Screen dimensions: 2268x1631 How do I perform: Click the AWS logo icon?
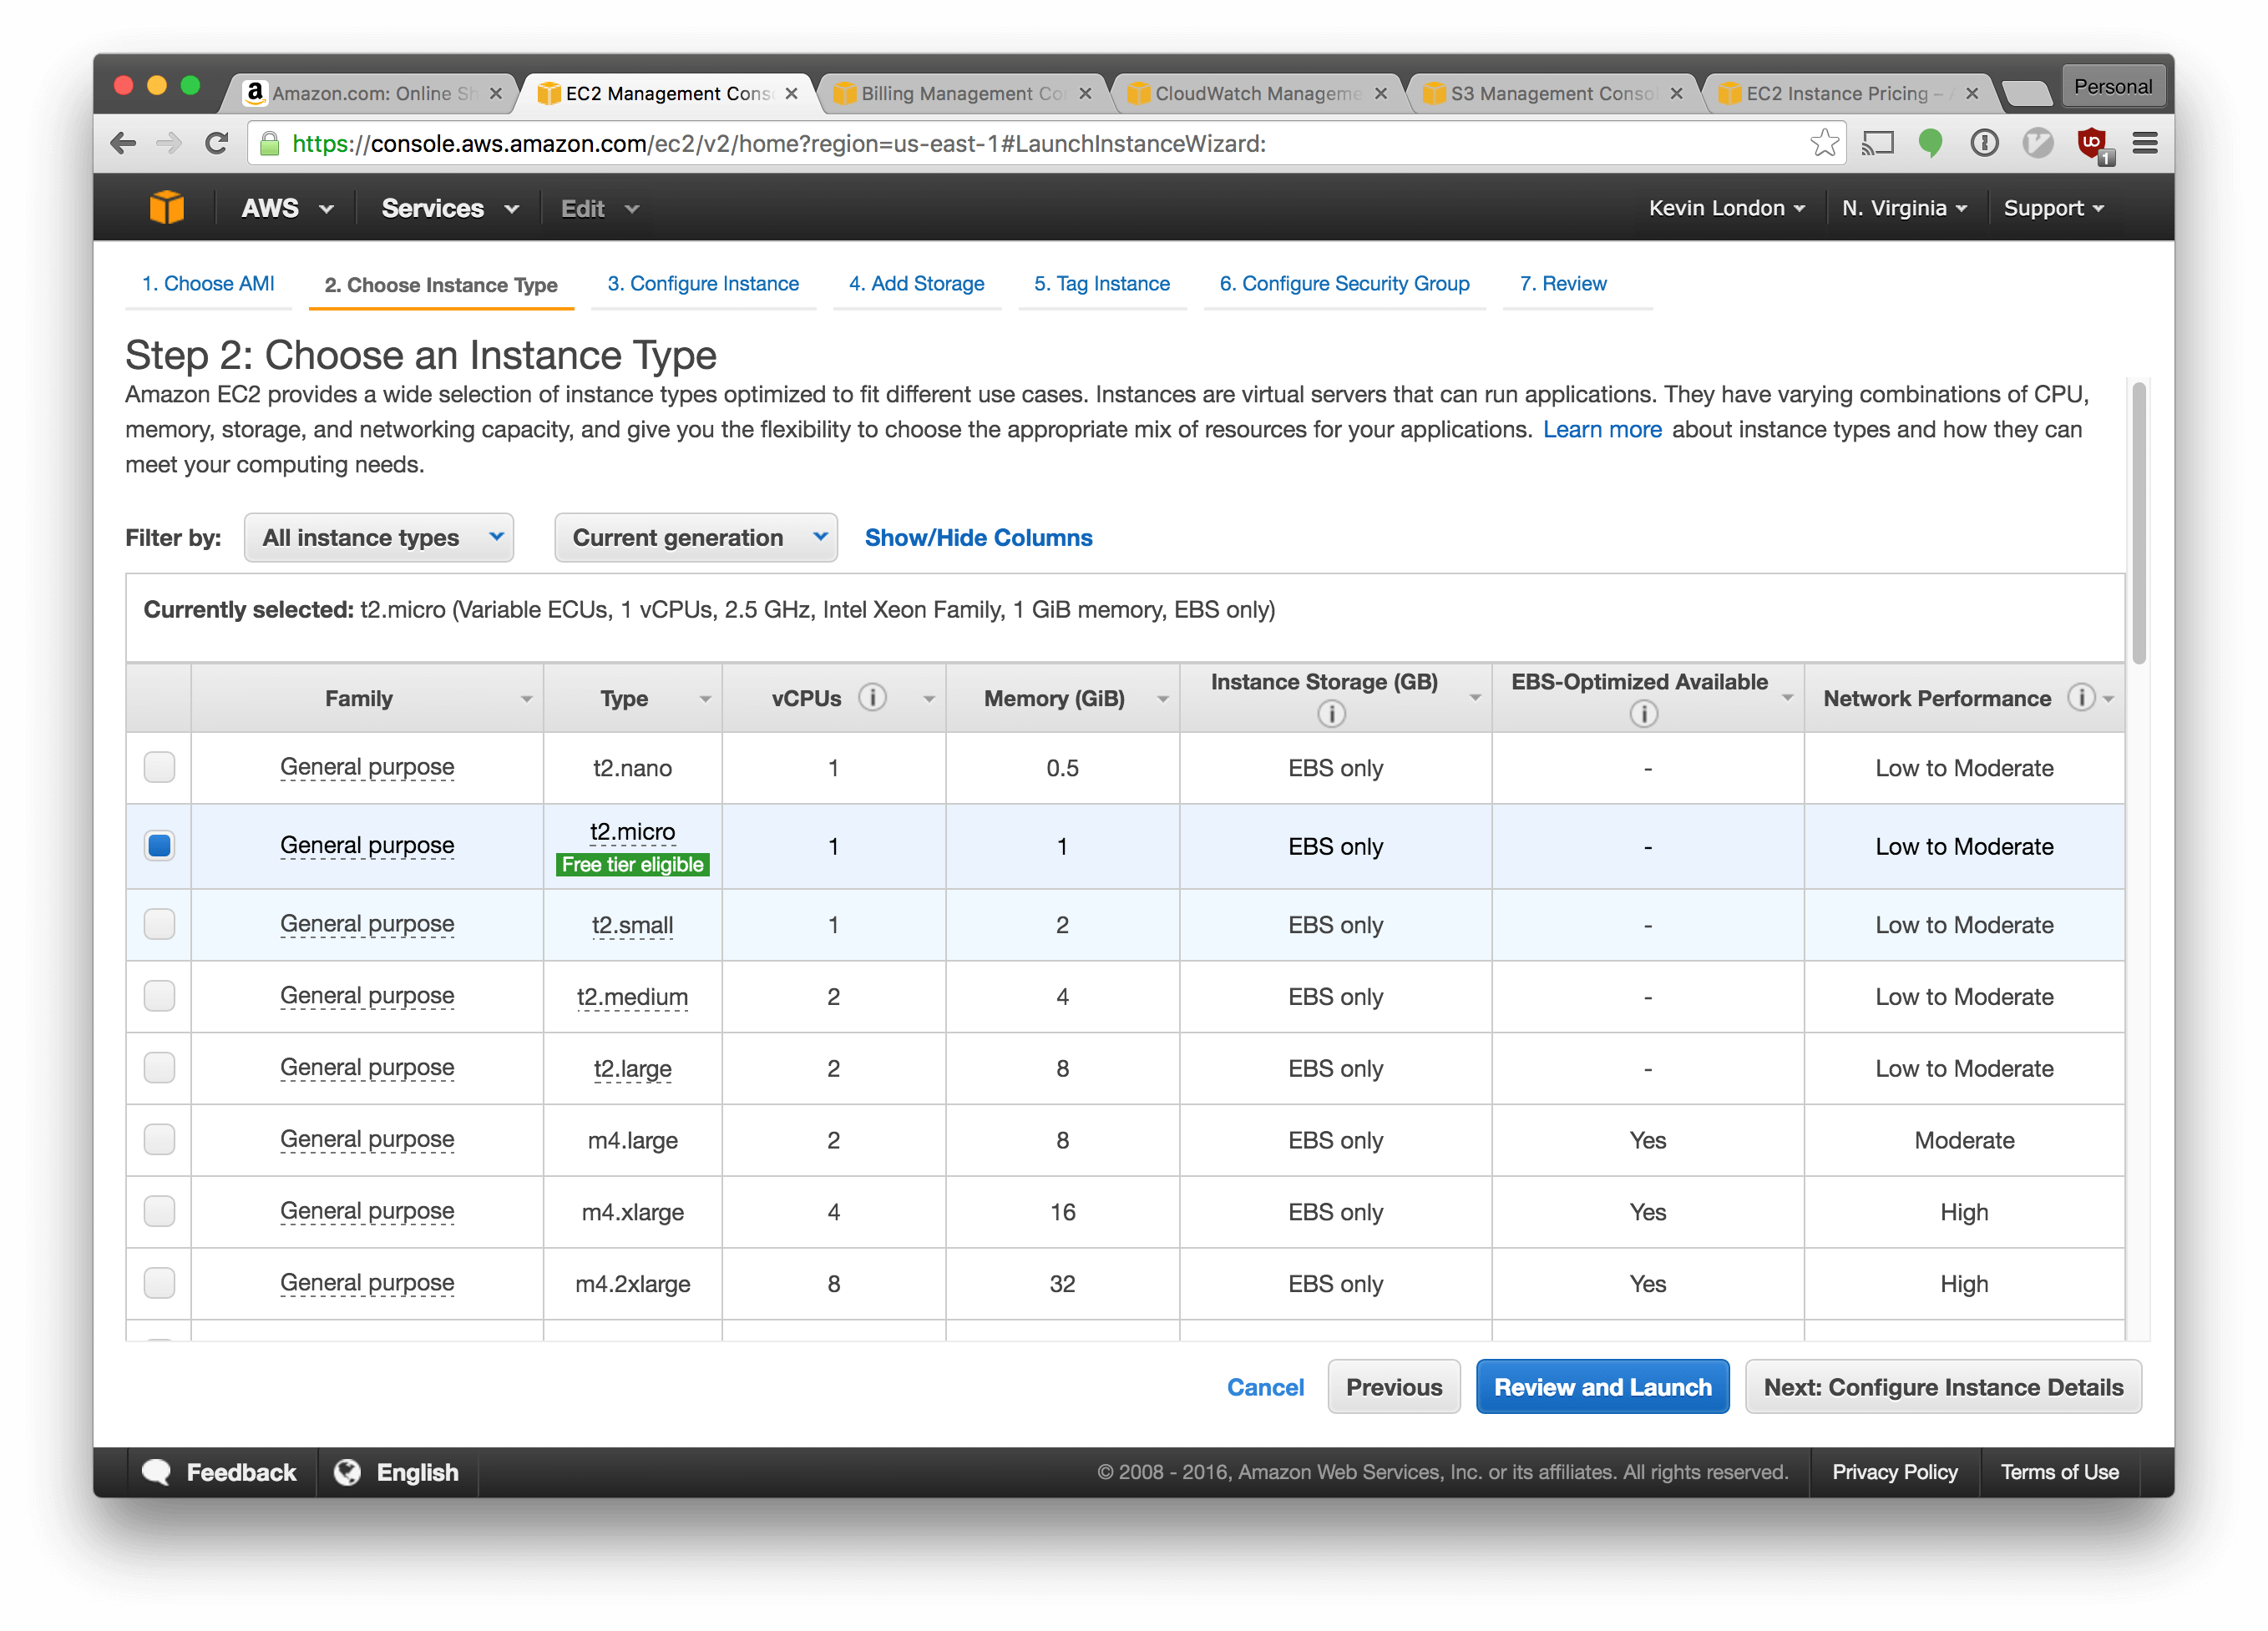pyautogui.click(x=165, y=206)
